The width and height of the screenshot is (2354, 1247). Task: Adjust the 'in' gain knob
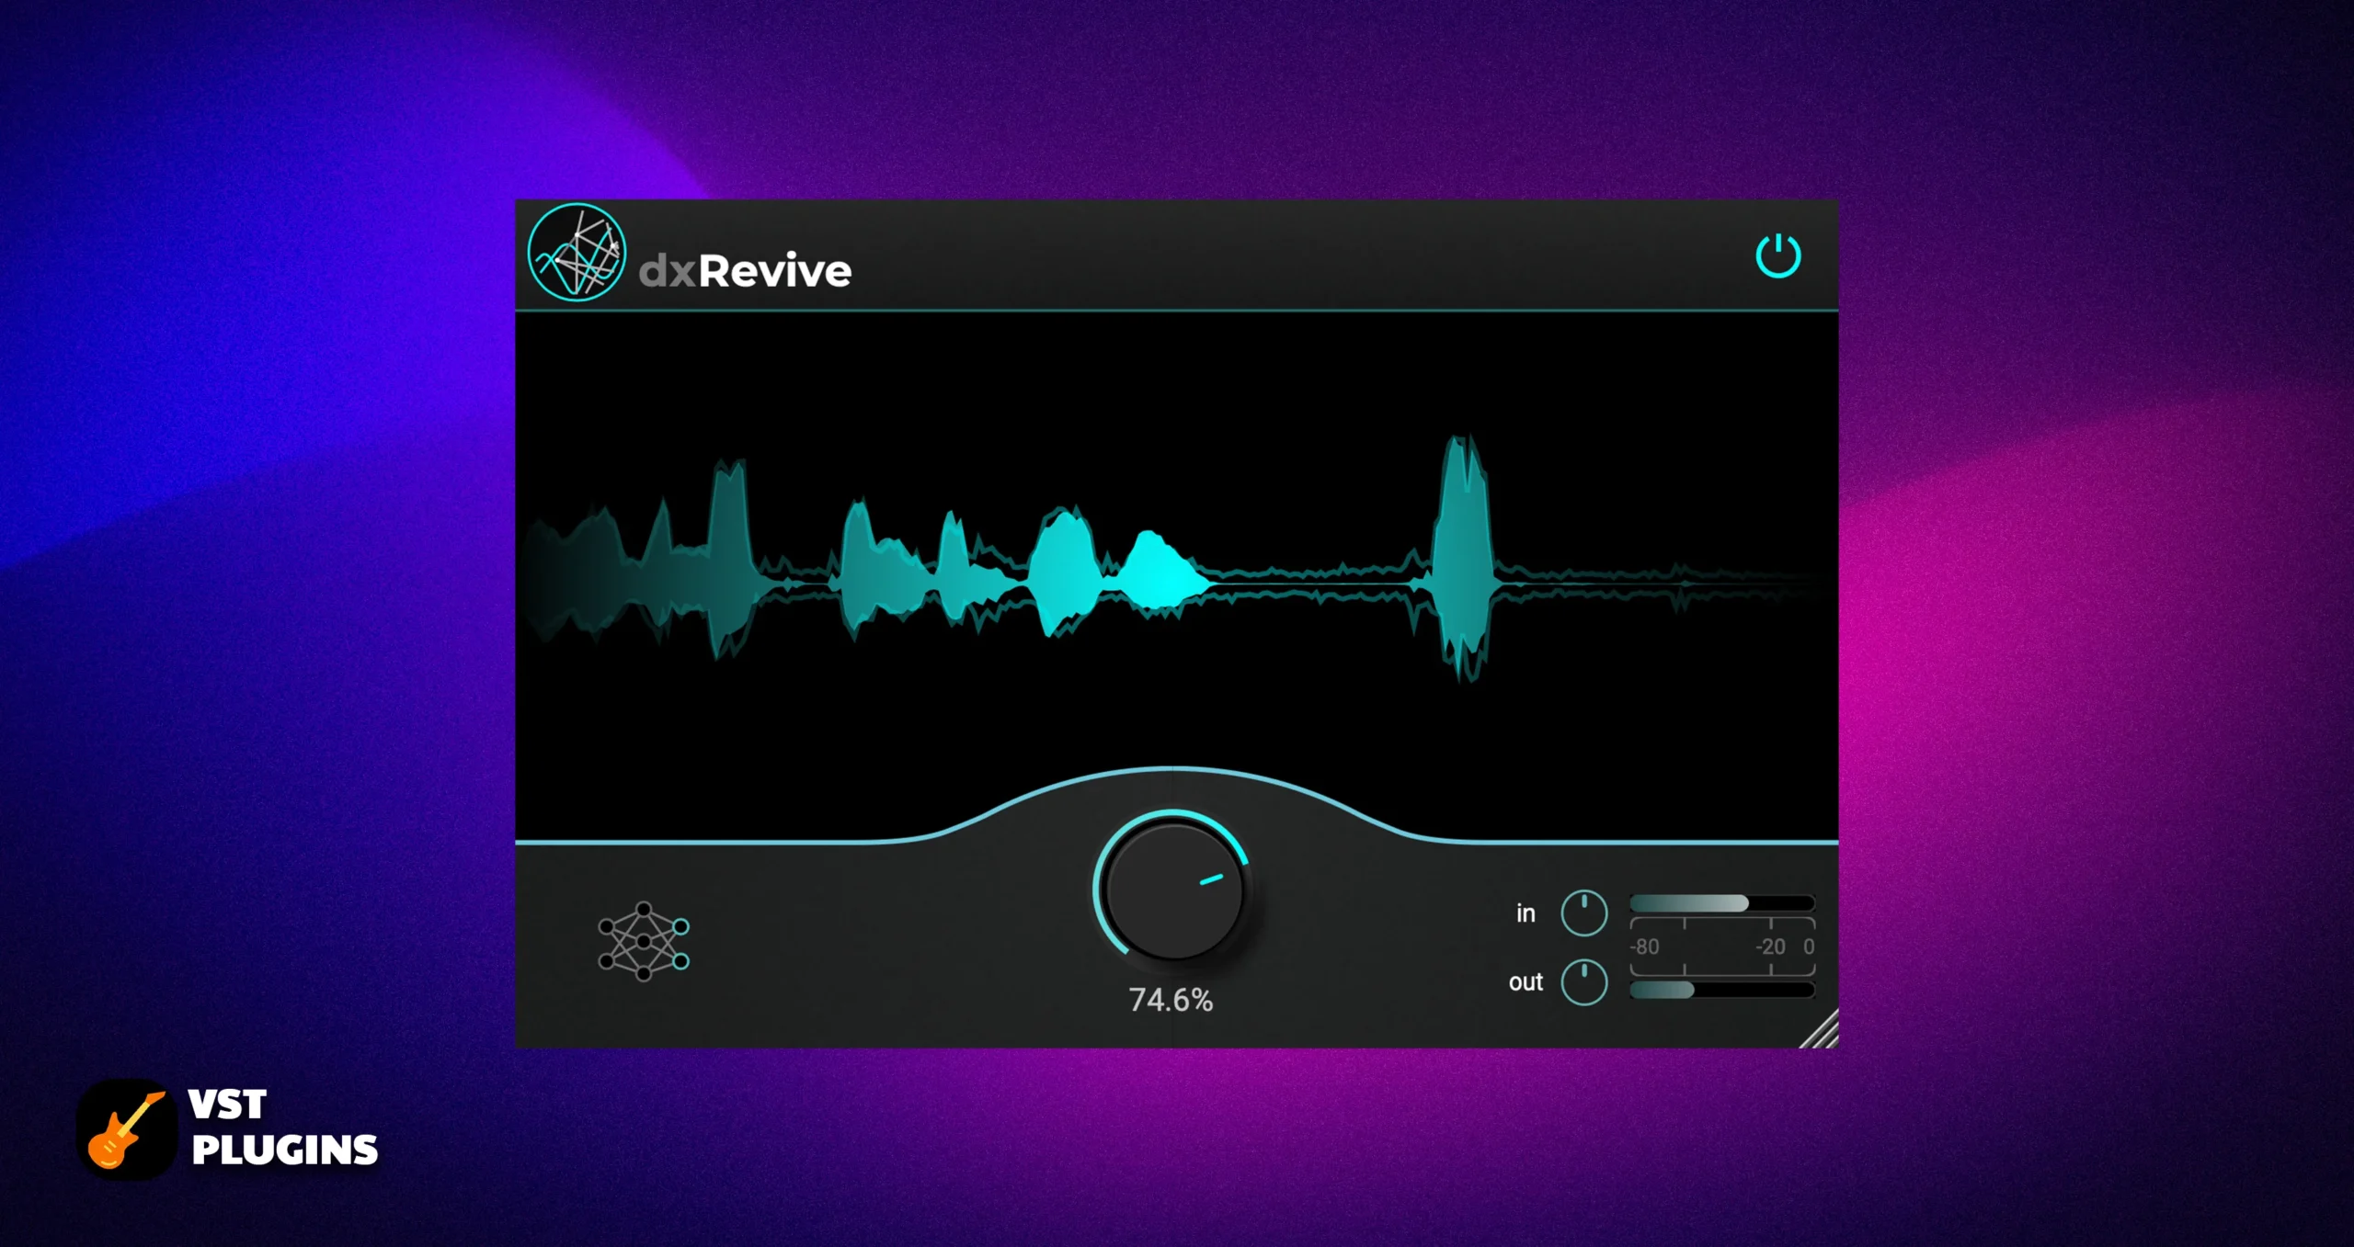click(x=1583, y=913)
